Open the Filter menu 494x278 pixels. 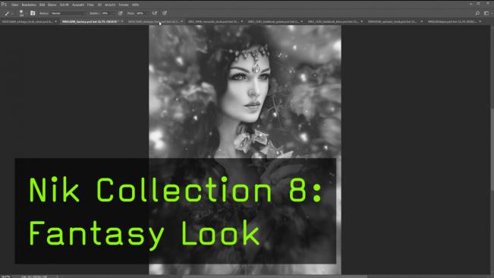coord(90,5)
